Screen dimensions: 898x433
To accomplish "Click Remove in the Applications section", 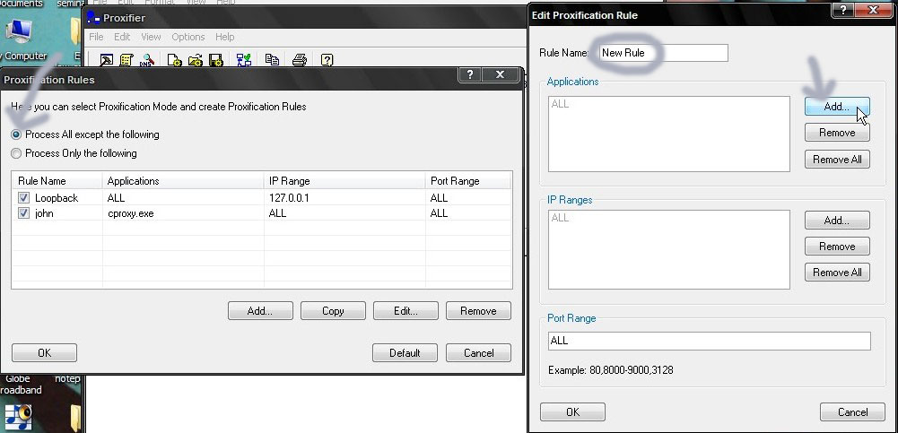I will click(x=837, y=133).
